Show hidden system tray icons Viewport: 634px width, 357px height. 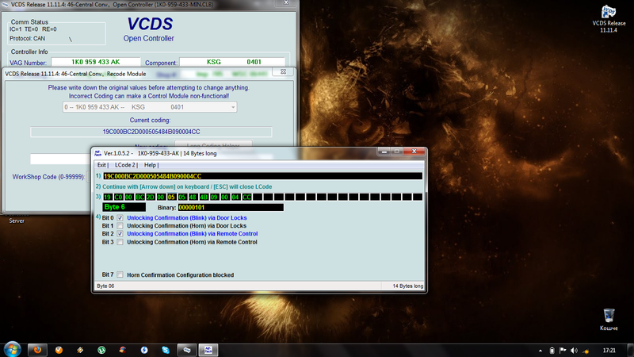540,351
